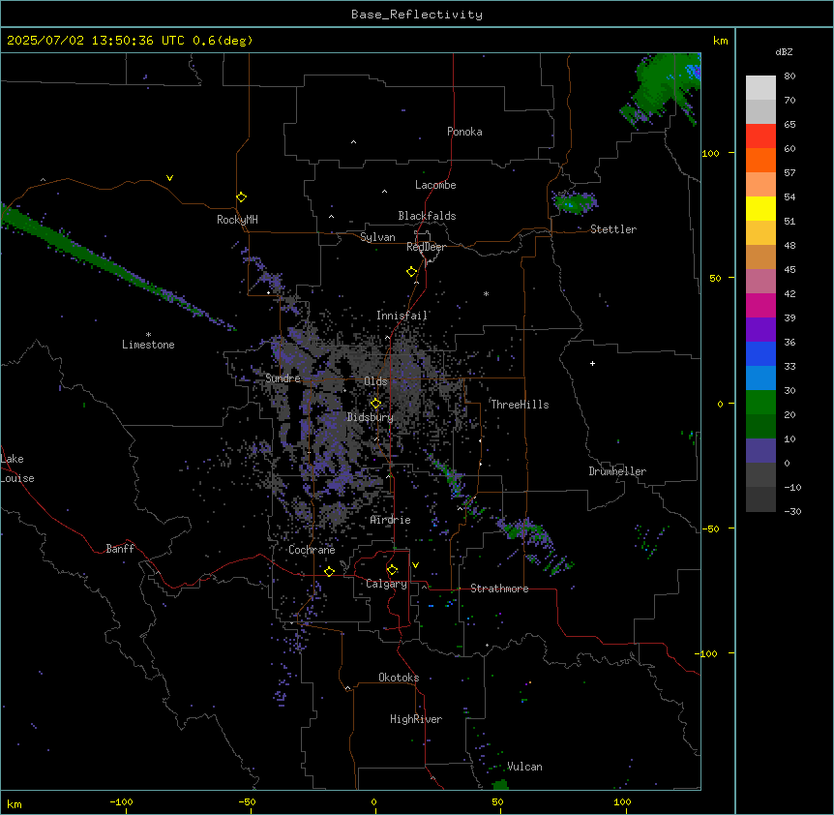Screen dimensions: 834x815
Task: Click the RedDeer city label
Action: [x=426, y=247]
